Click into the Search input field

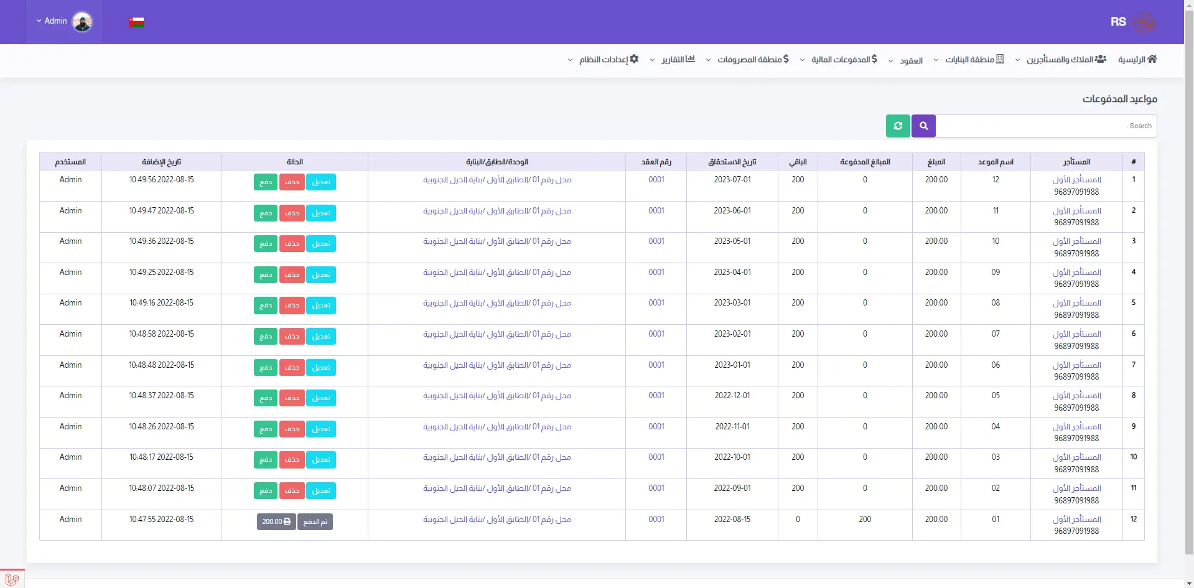(1045, 126)
